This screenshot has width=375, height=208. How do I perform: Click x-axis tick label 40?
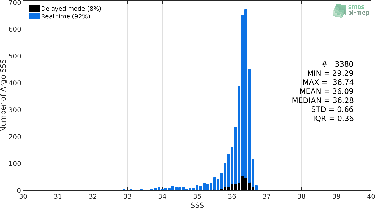click(371, 197)
